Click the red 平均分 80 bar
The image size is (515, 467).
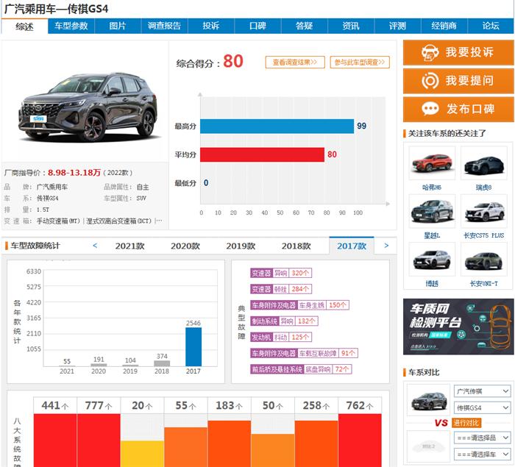pos(262,154)
